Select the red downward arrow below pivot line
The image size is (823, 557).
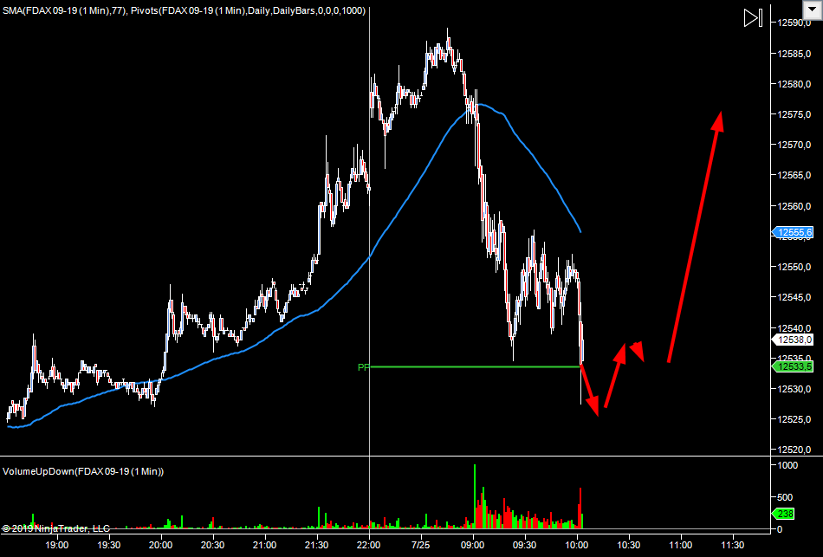(x=588, y=388)
